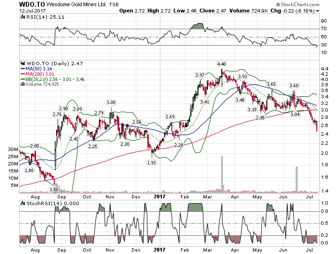The image size is (336, 254).
Task: Click 'MA(200) 3.01' legend text
Action: (x=40, y=74)
